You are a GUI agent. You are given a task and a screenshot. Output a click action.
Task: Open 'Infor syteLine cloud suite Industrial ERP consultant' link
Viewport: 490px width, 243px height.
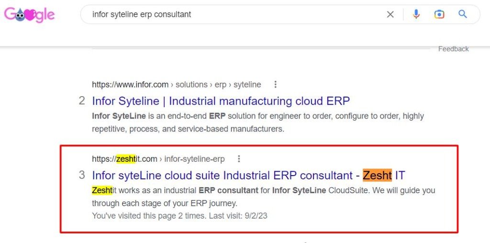(248, 175)
